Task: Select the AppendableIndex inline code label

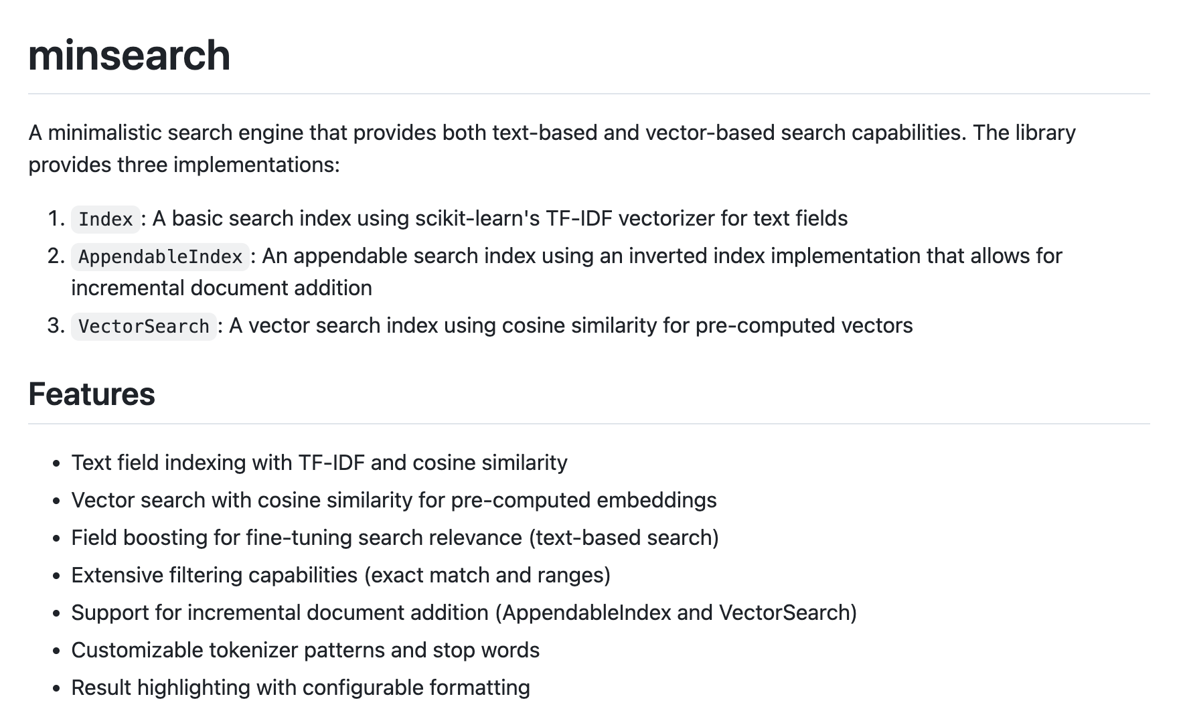Action: [160, 256]
